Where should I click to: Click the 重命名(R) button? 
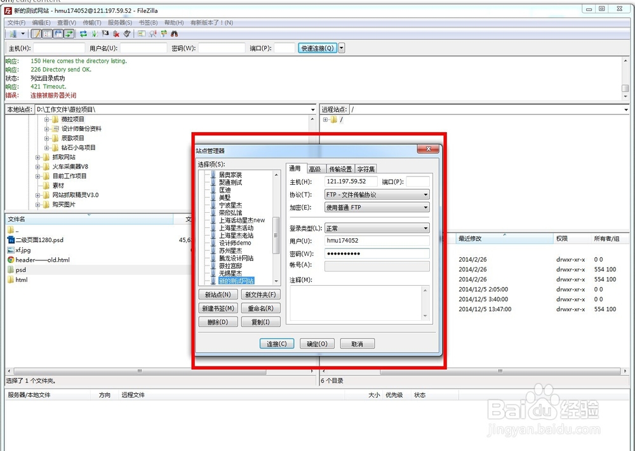coord(260,308)
